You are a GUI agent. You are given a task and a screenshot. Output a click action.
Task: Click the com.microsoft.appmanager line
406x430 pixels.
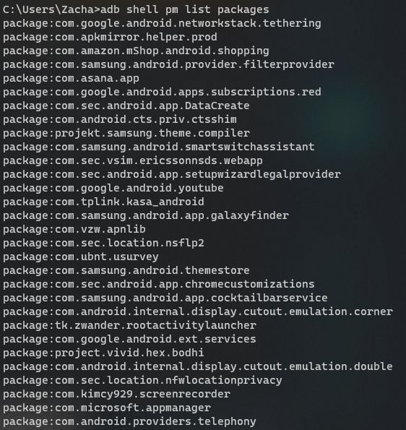107,408
